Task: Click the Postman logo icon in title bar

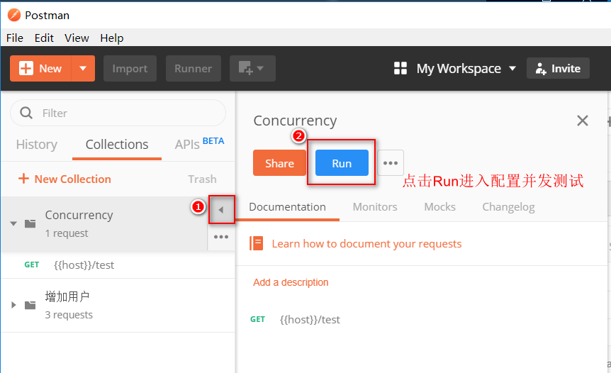Action: tap(14, 15)
